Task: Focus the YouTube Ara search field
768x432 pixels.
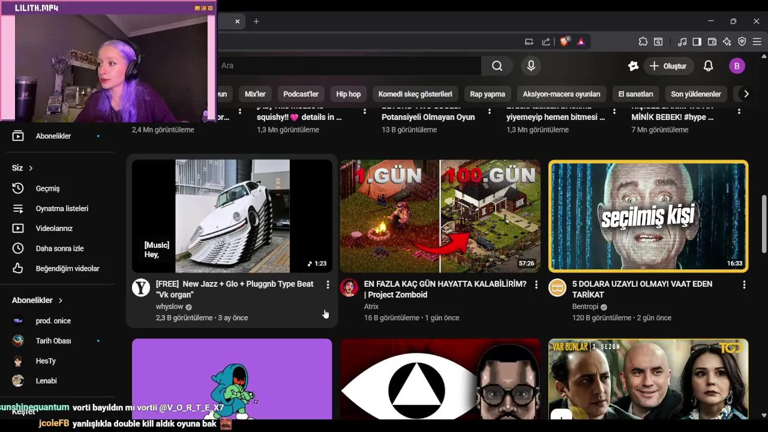Action: (349, 66)
